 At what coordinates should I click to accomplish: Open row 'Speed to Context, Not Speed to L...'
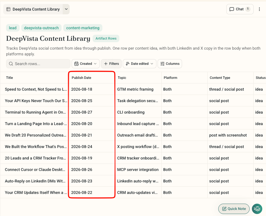pyautogui.click(x=36, y=89)
